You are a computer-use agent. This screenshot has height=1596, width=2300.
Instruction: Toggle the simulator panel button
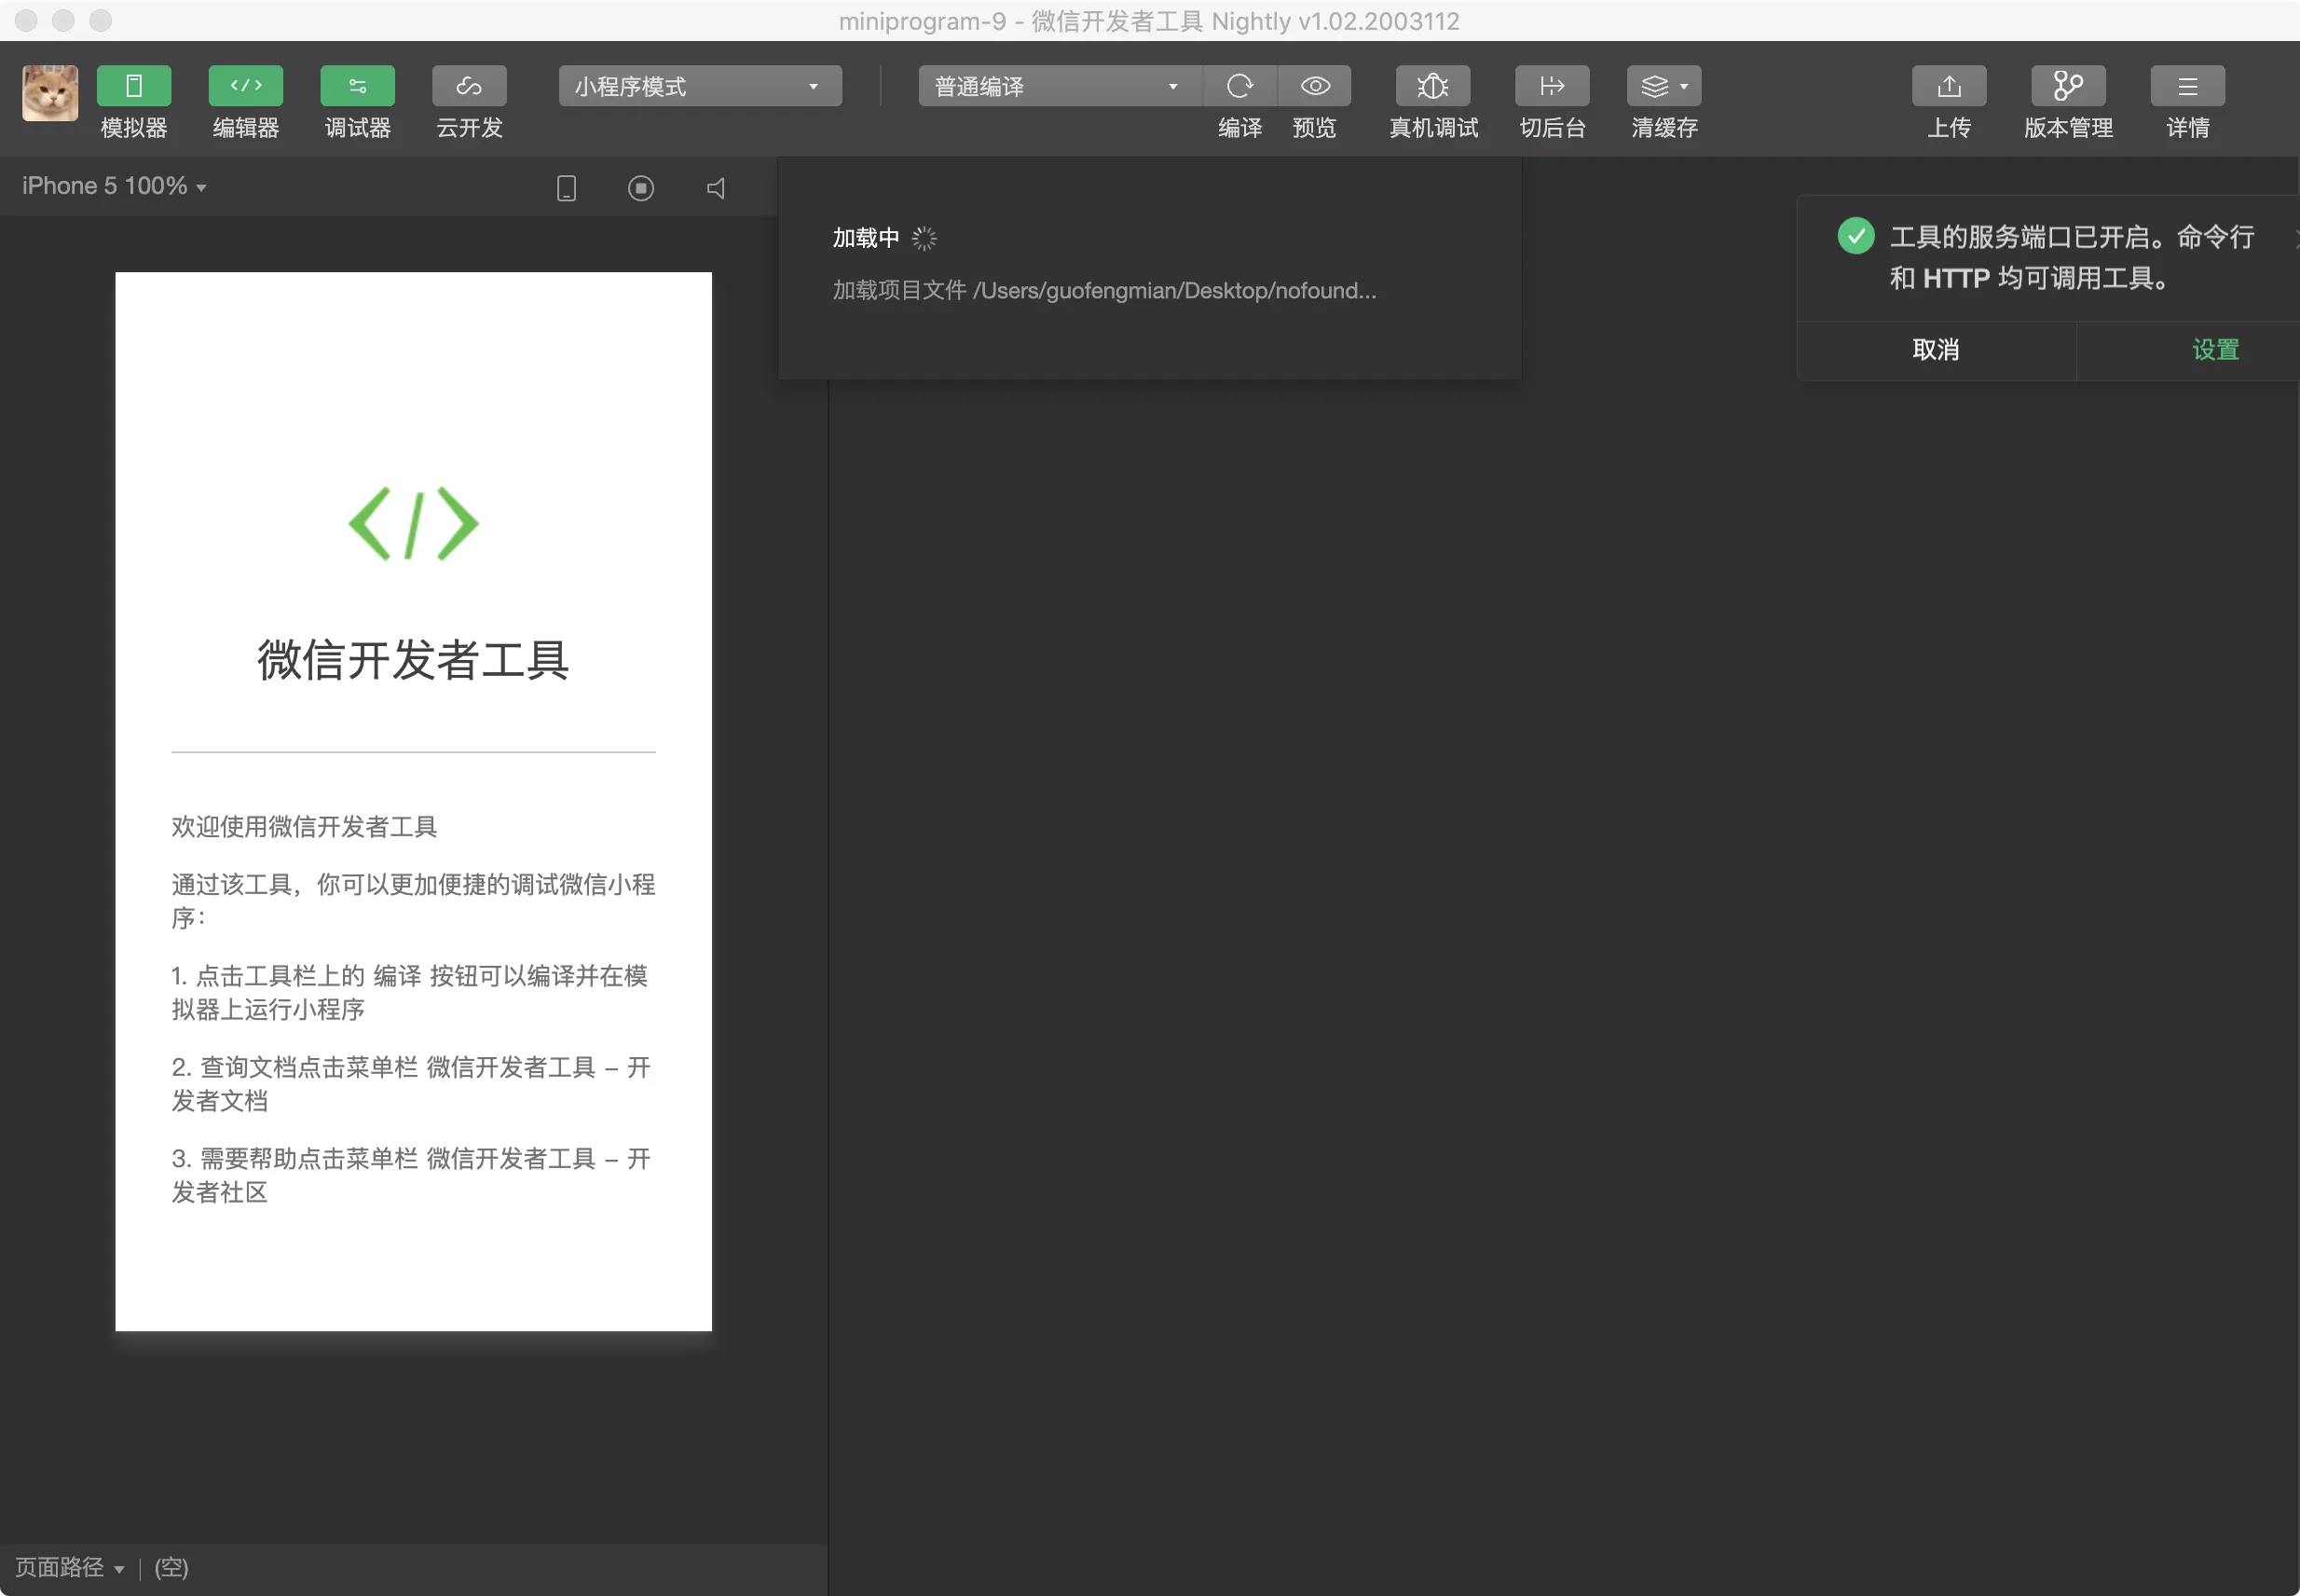point(134,86)
